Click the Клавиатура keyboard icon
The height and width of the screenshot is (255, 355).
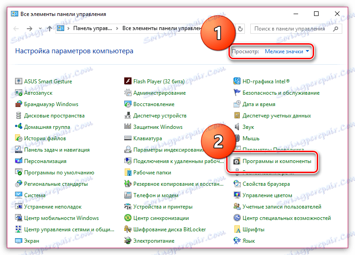tap(128, 138)
